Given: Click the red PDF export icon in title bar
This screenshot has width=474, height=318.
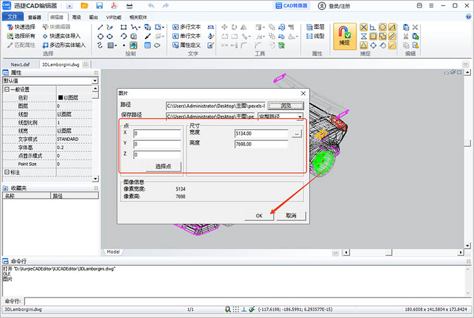Looking at the screenshot, I should pyautogui.click(x=114, y=6).
